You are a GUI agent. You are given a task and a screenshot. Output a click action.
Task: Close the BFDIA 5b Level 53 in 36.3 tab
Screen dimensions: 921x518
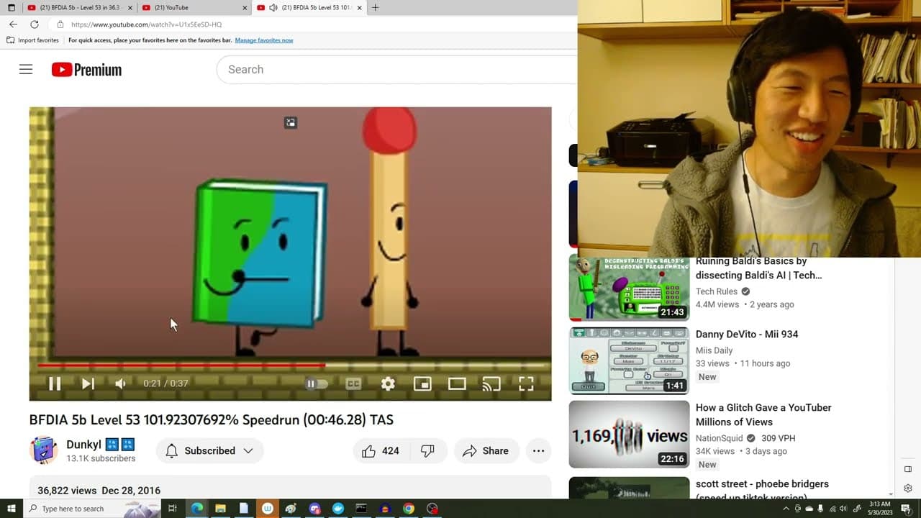coord(130,8)
